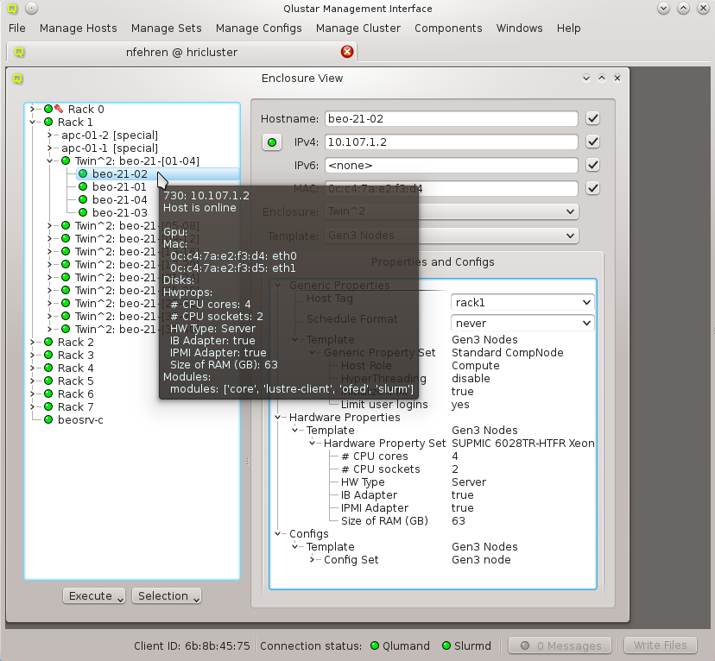Click the Hostname input field
The image size is (715, 661).
[x=452, y=118]
